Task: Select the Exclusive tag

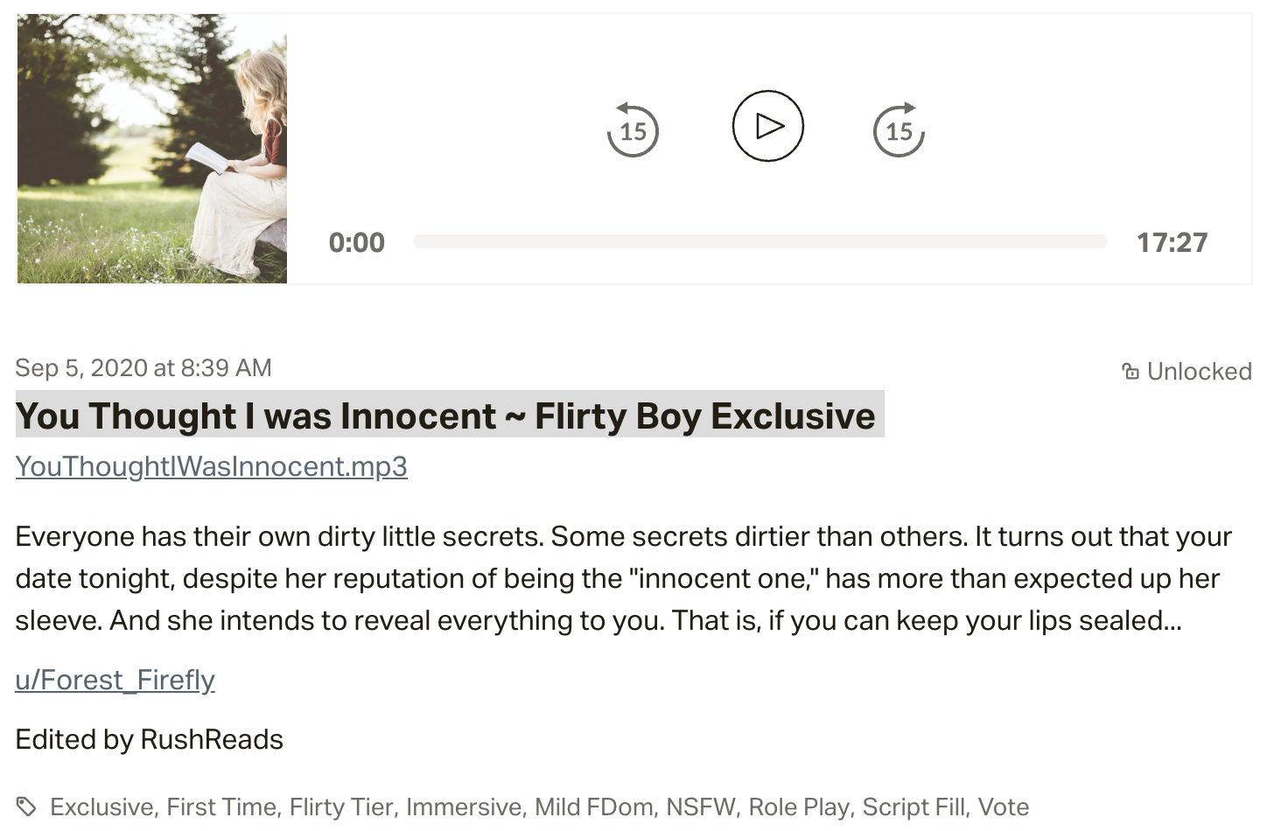Action: [x=101, y=807]
